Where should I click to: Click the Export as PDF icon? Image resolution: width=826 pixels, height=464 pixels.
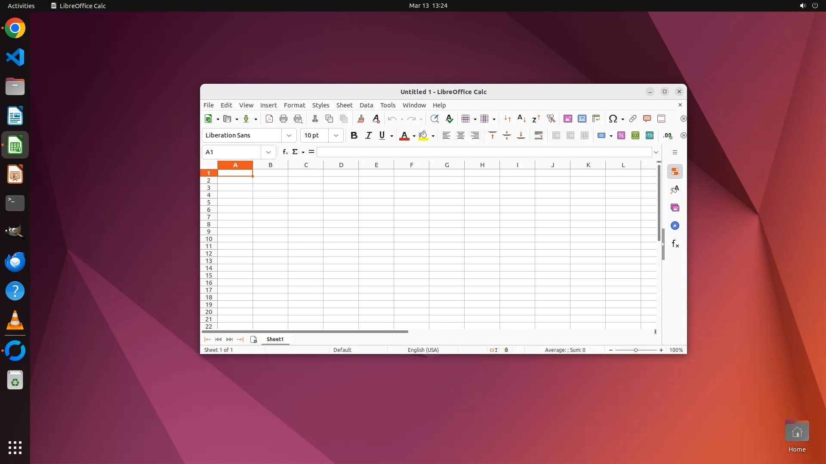coord(269,119)
